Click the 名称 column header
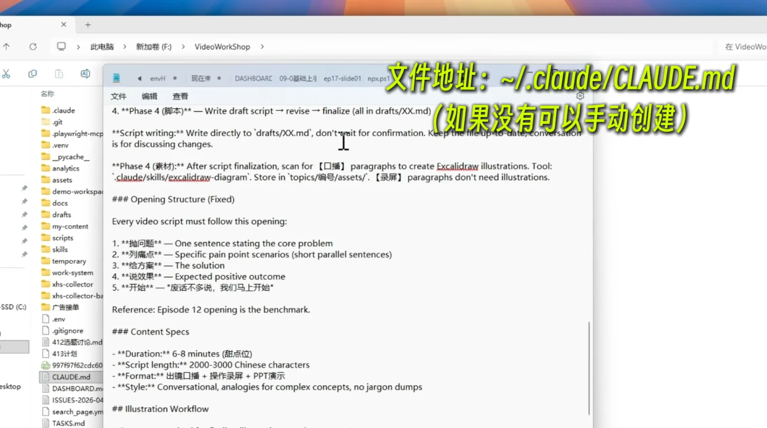 pos(47,94)
